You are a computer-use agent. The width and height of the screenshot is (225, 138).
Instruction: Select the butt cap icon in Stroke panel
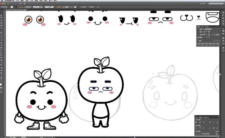coord(204,32)
